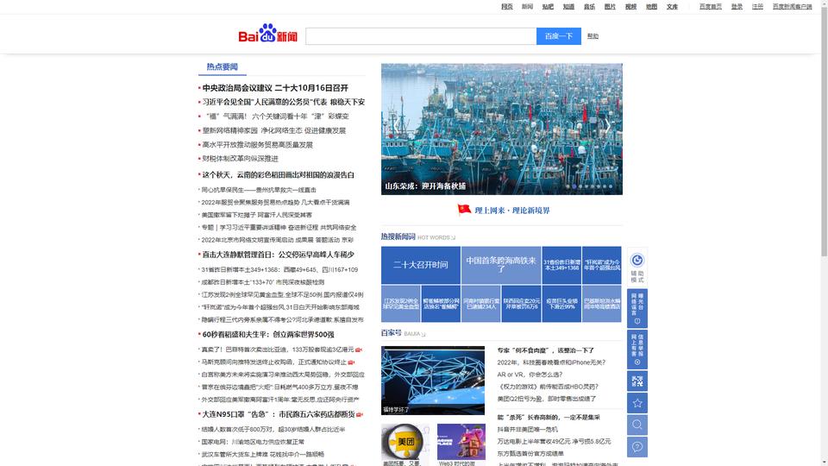The width and height of the screenshot is (828, 466).
Task: Click hot word tile 中国首条跨海高铁来了
Action: click(x=501, y=265)
